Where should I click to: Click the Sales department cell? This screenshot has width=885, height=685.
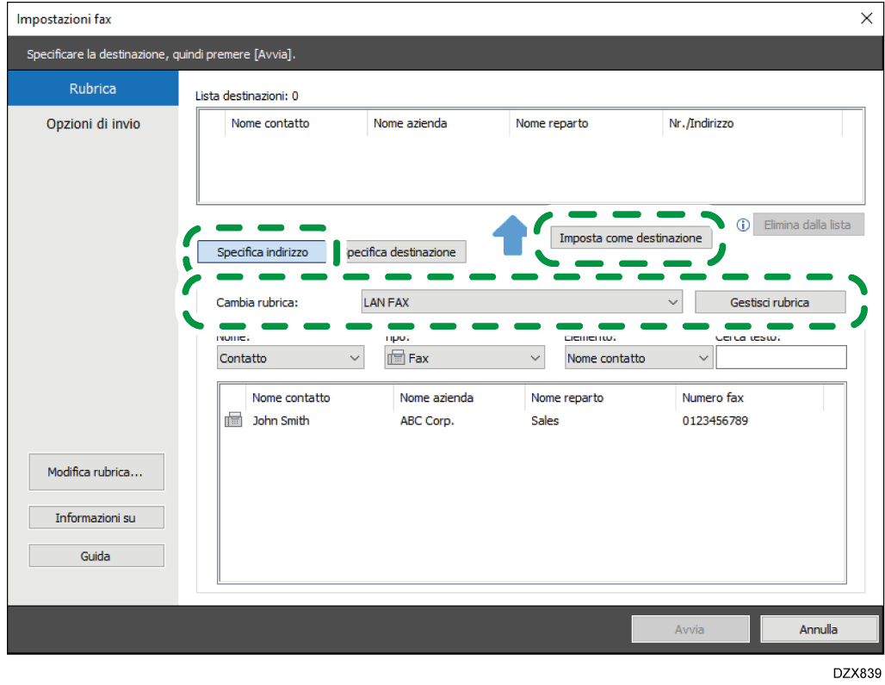545,420
